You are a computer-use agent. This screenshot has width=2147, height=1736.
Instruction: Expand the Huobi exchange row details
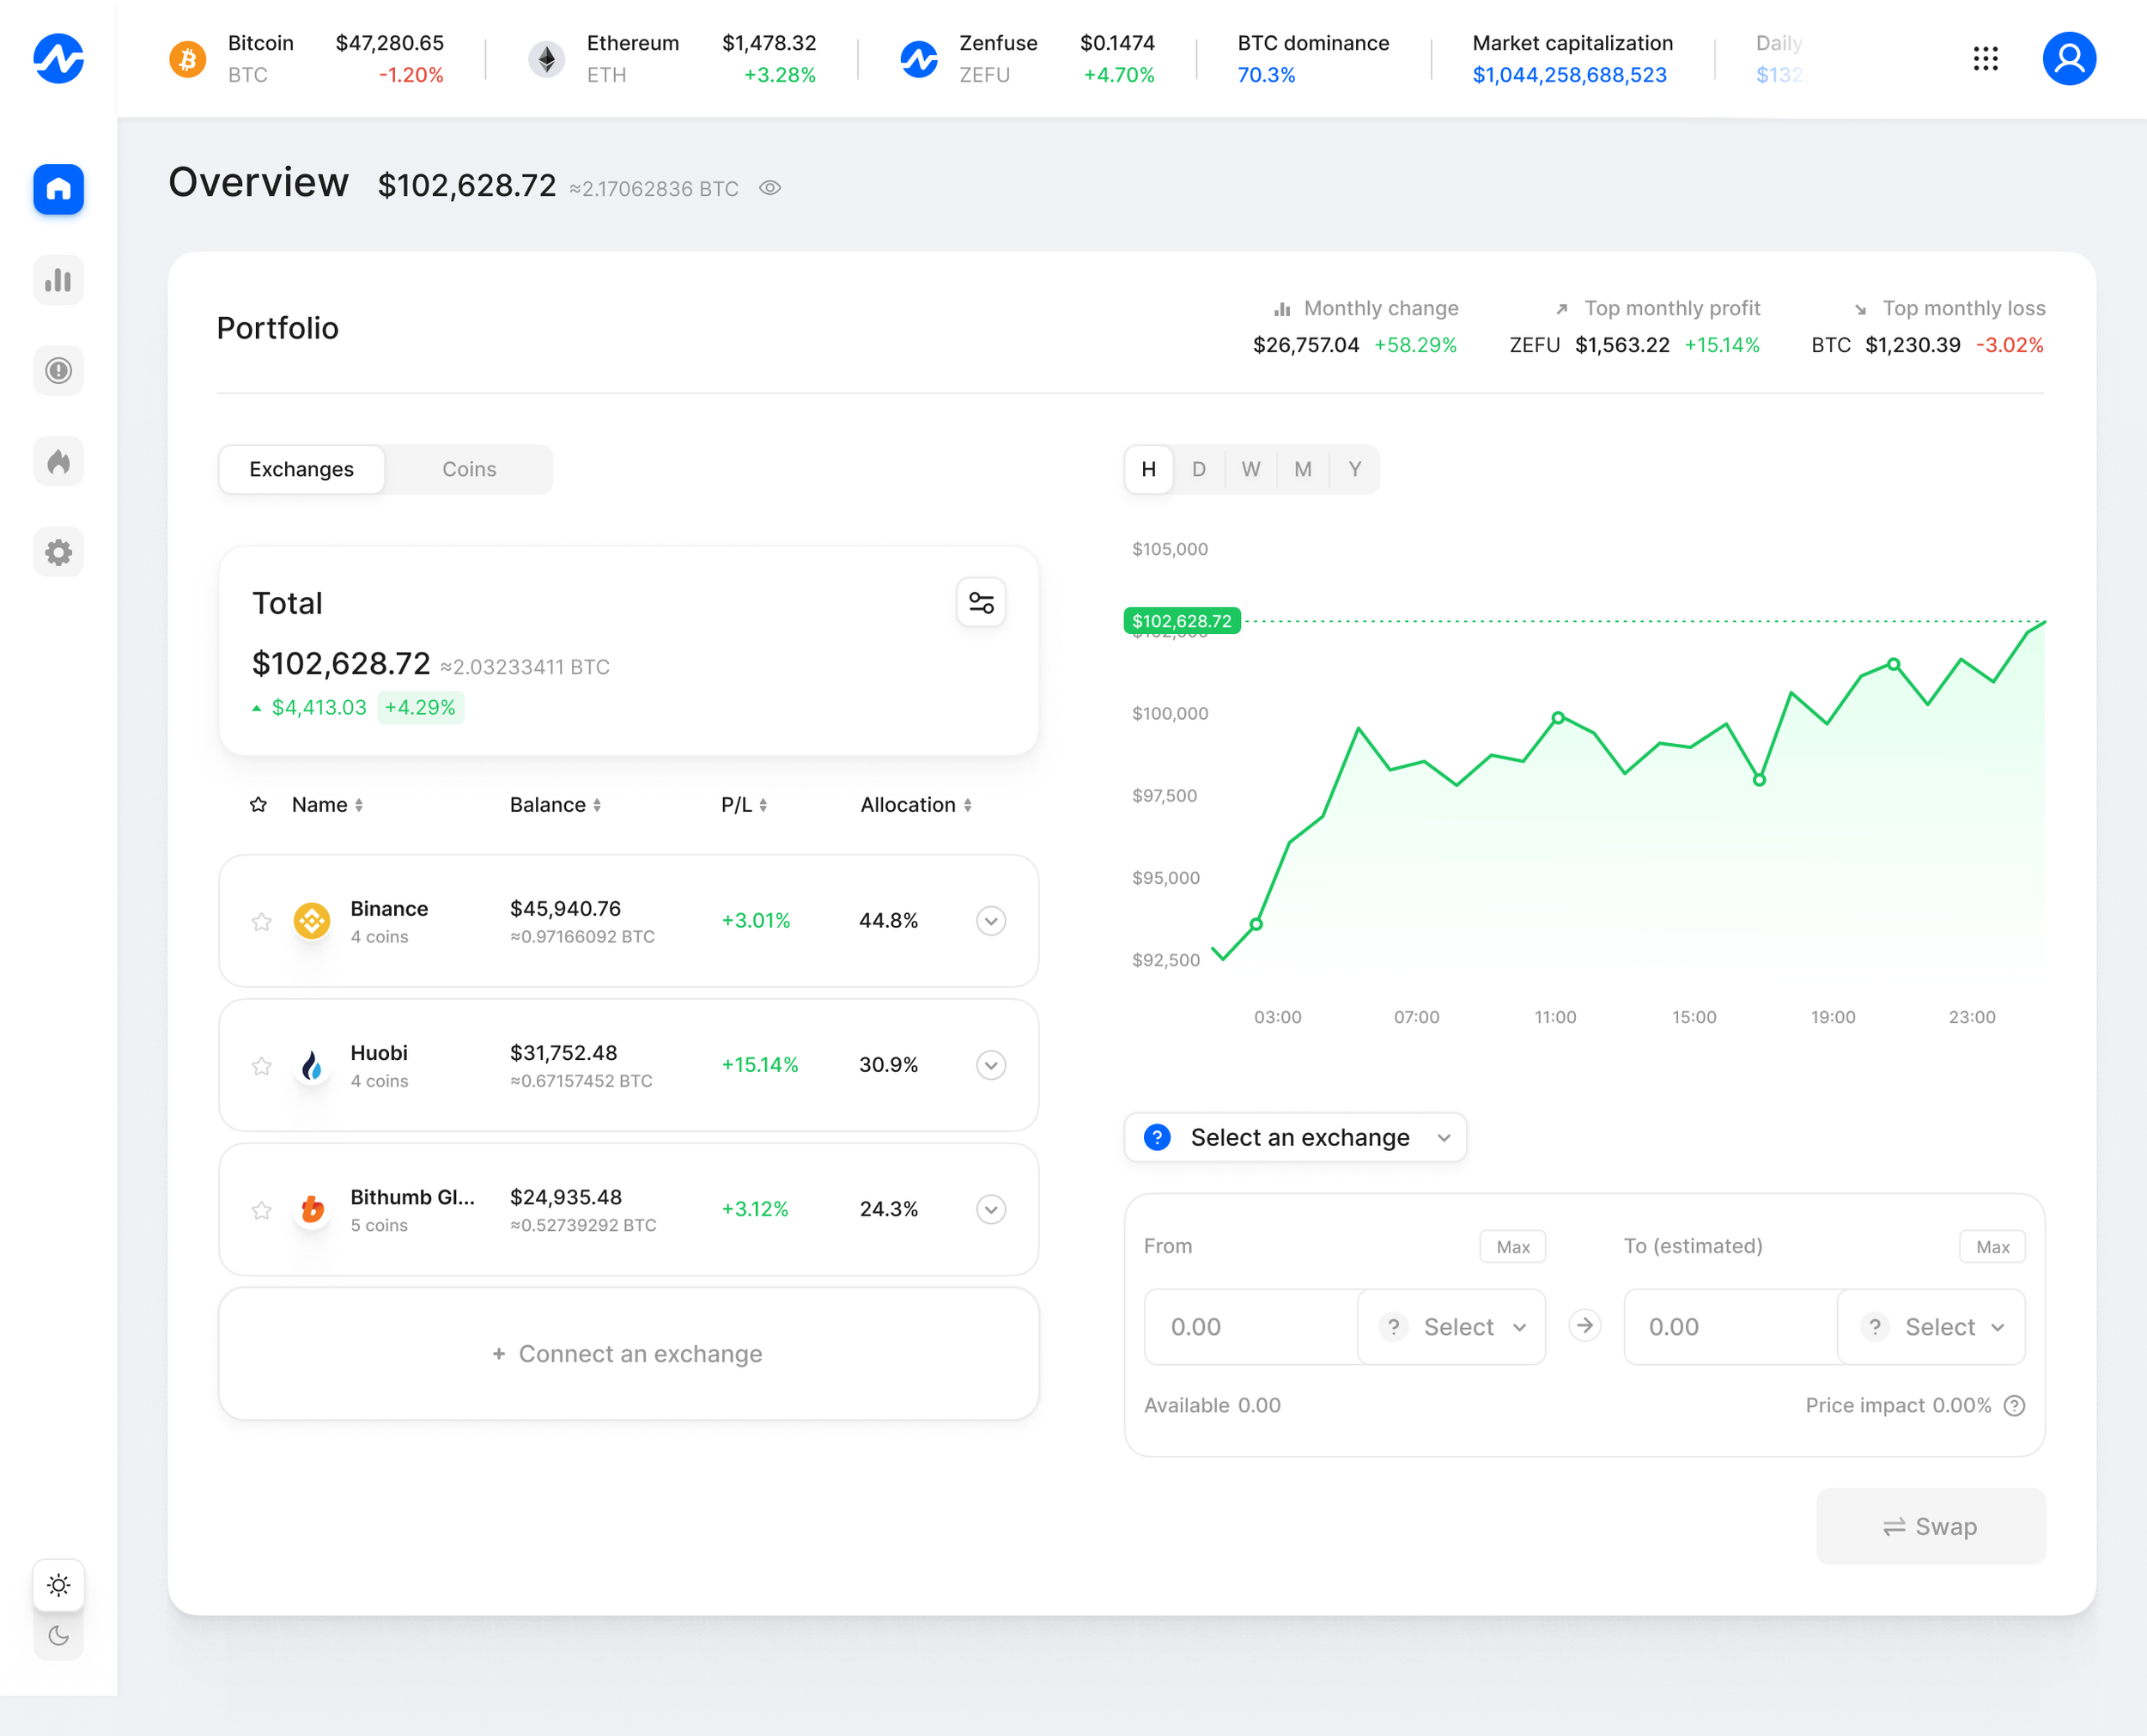tap(990, 1065)
